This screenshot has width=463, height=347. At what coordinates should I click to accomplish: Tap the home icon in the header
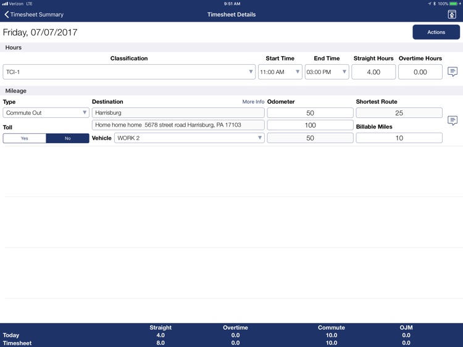452,14
